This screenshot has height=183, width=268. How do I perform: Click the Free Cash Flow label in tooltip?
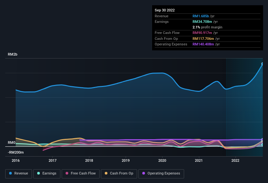click(x=167, y=33)
